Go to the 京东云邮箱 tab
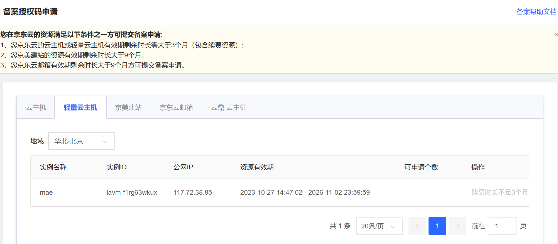558x244 pixels. click(176, 108)
